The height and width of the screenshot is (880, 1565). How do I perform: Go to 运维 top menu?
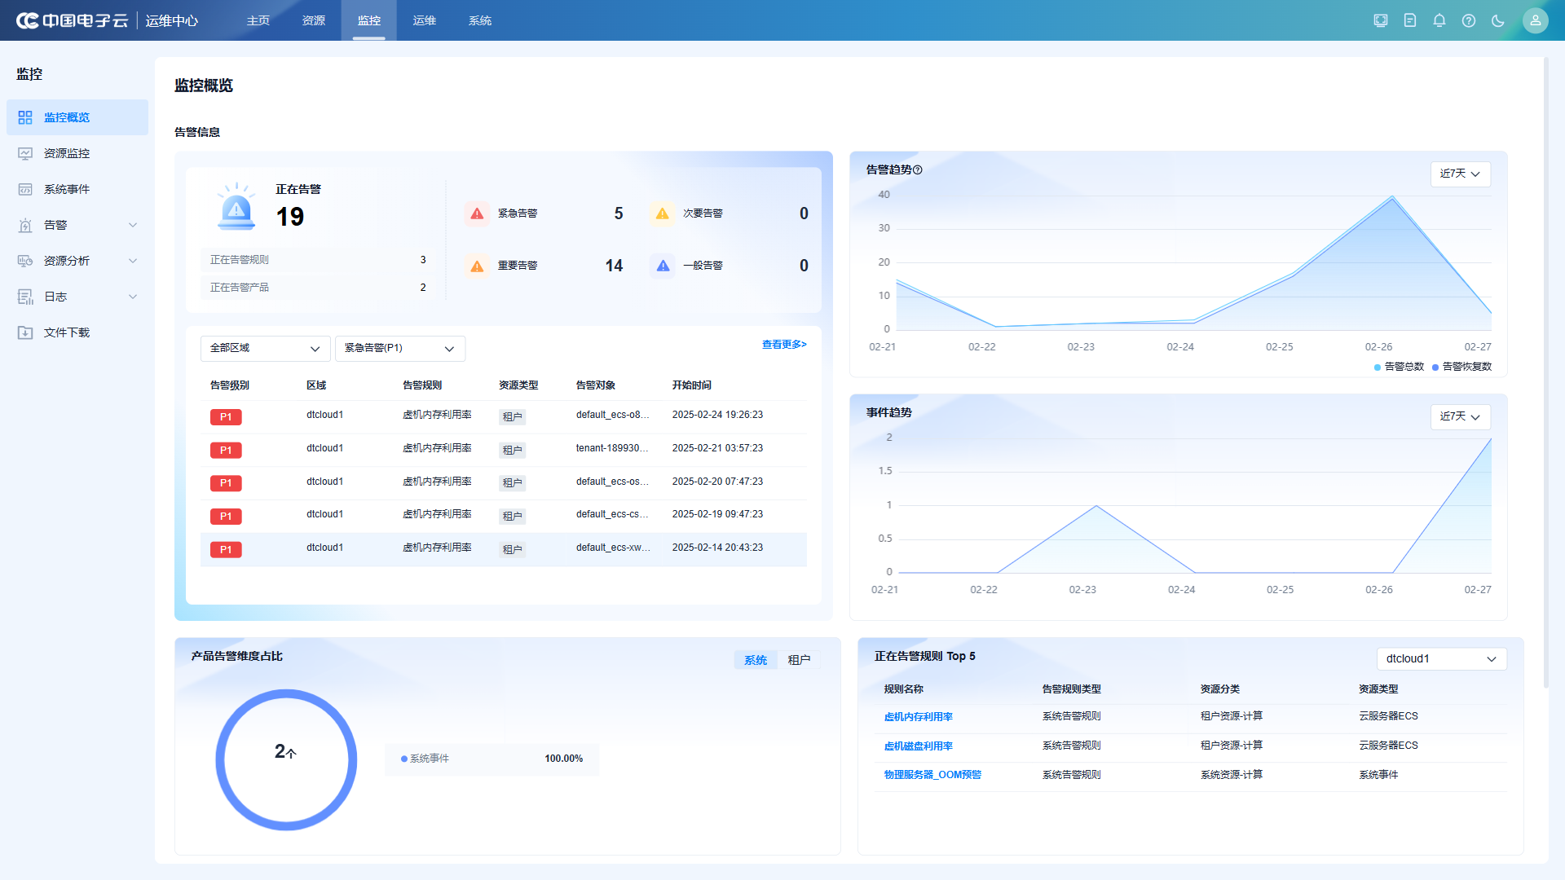[x=425, y=20]
